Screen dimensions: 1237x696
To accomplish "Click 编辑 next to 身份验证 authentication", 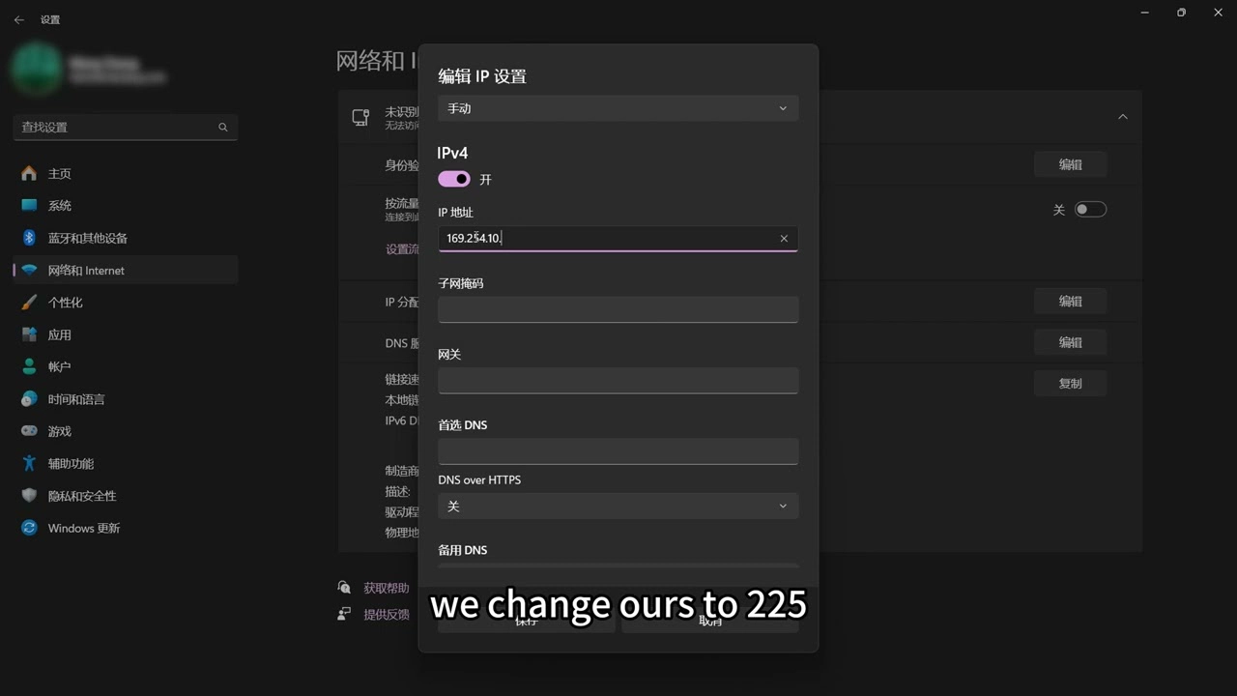I will (1070, 164).
